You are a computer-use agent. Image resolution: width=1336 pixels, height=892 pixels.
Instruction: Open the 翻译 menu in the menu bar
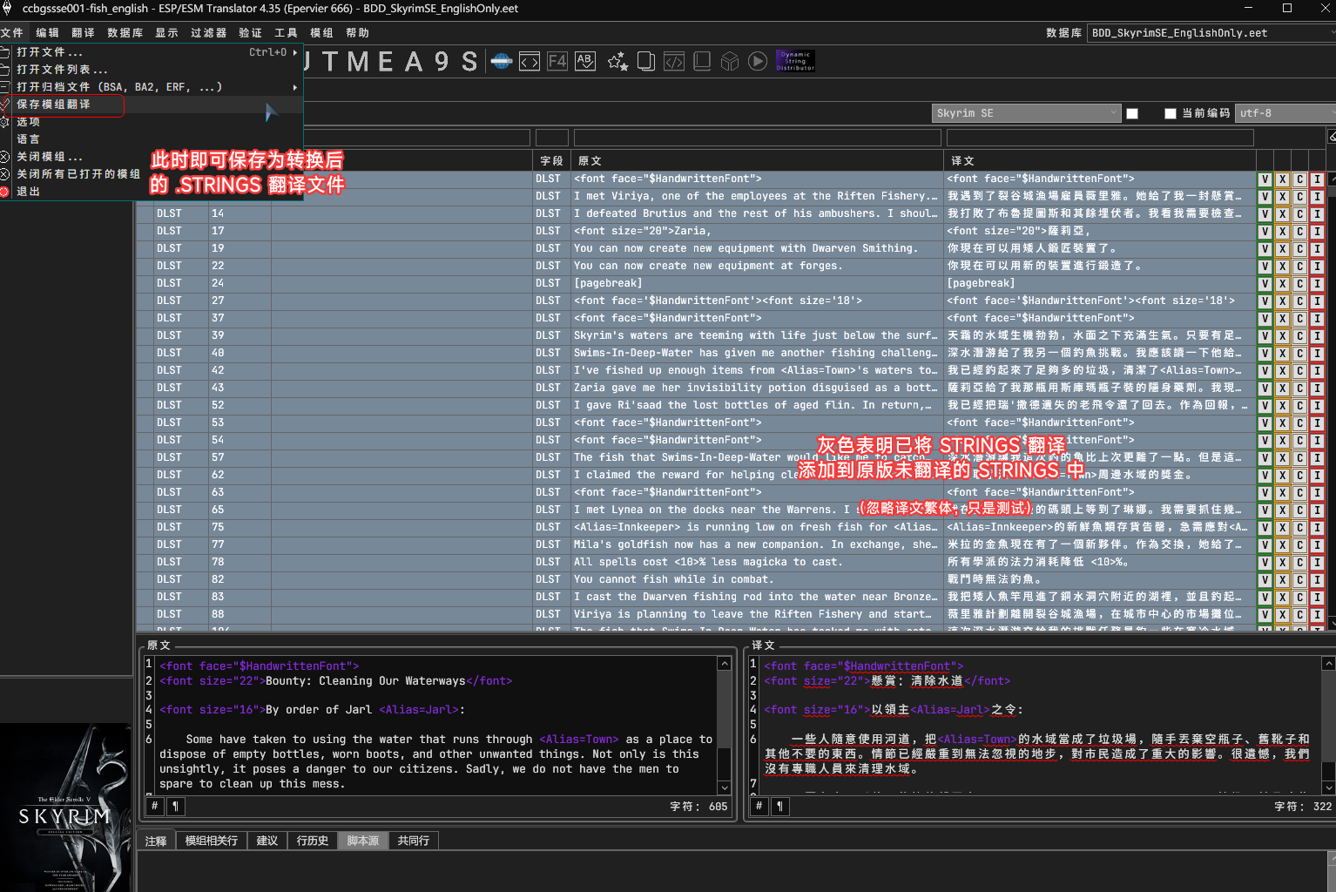(83, 33)
